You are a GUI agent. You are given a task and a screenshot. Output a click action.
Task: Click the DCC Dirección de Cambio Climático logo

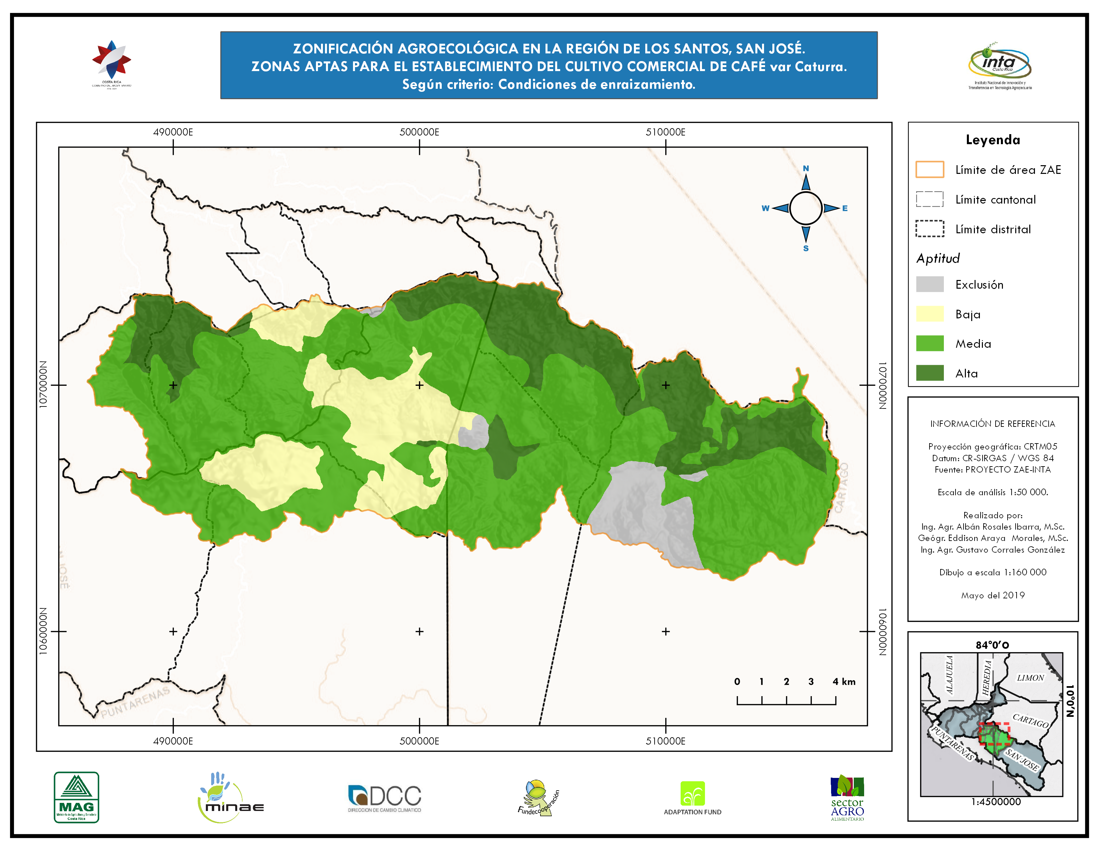click(x=384, y=798)
